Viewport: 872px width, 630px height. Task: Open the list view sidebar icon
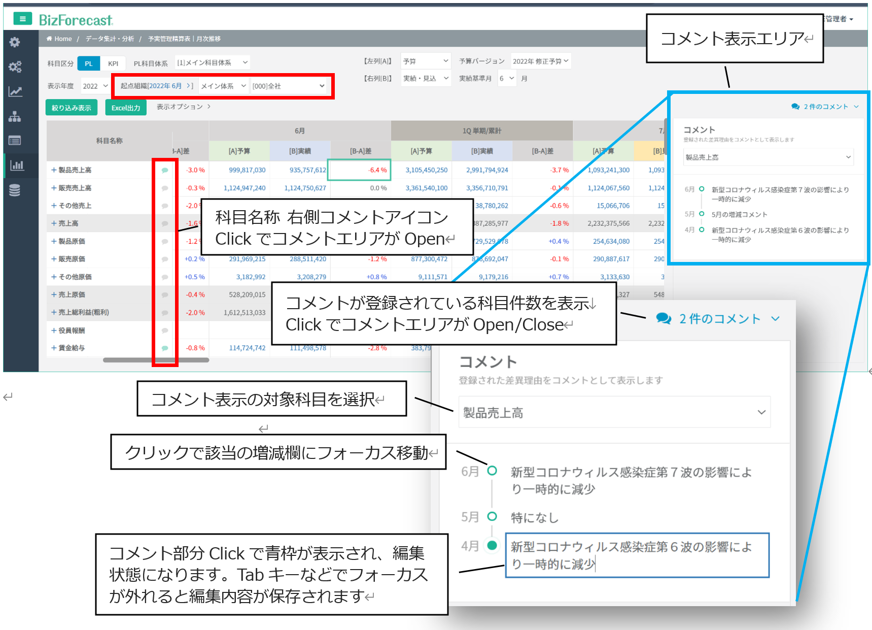coord(15,141)
